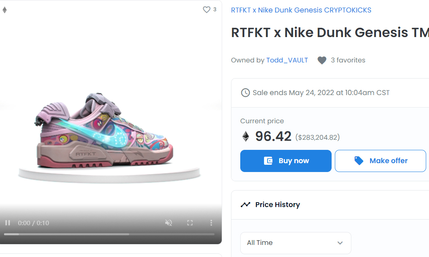Open the video more-options menu
The image size is (429, 257).
point(211,223)
